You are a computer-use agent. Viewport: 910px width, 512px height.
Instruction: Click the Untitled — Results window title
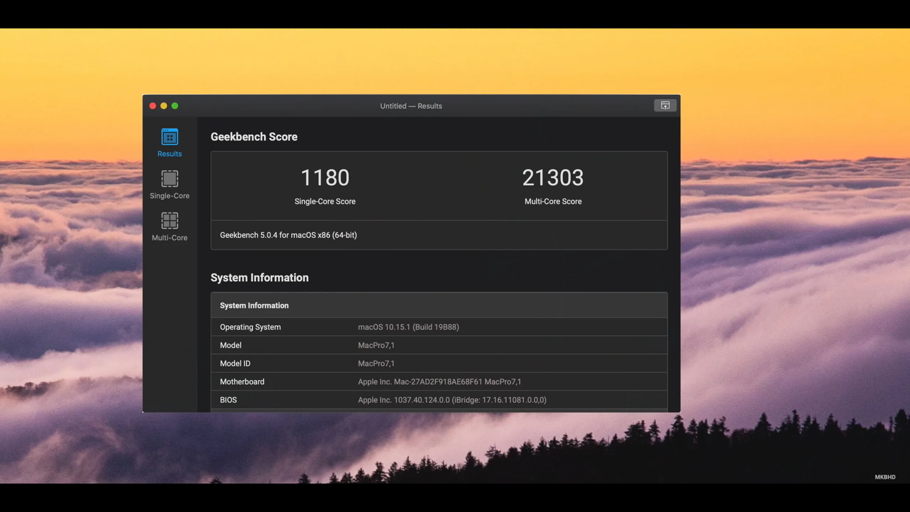pos(411,106)
